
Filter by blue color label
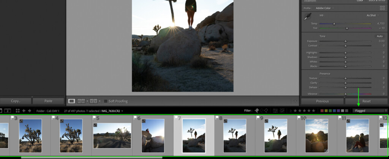[334, 111]
